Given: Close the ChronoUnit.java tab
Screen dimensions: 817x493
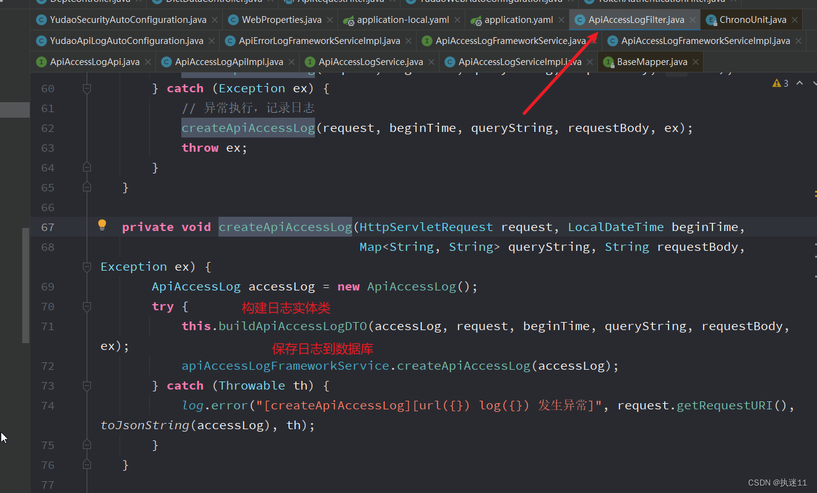Looking at the screenshot, I should pos(795,20).
